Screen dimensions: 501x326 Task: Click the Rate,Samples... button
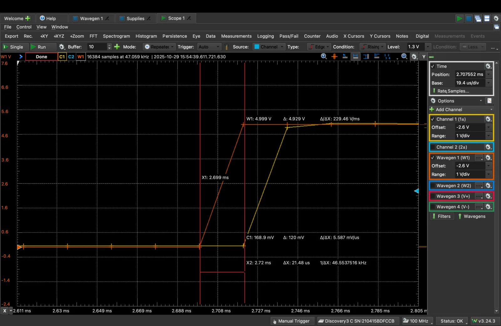tap(461, 91)
